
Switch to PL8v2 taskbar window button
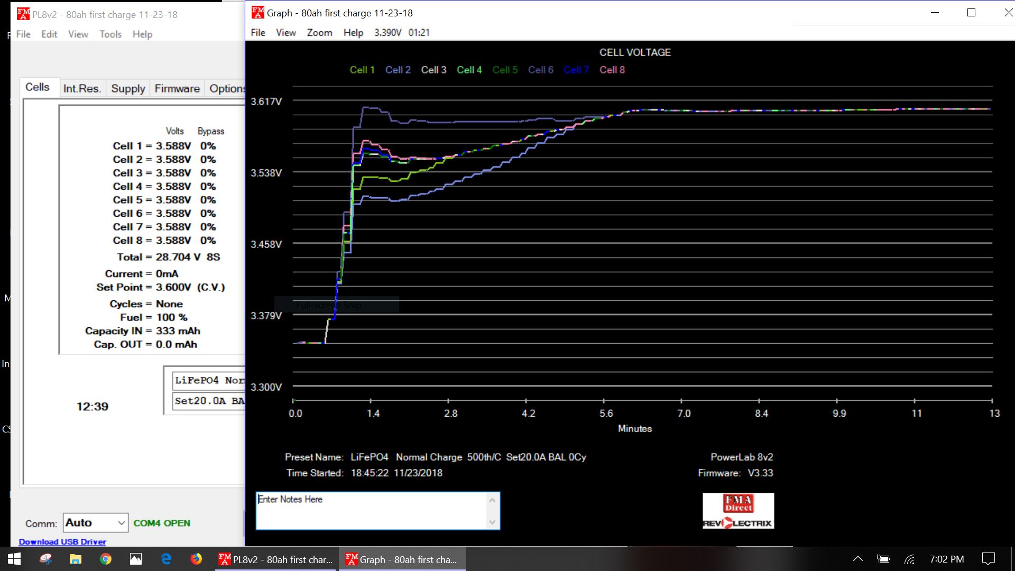click(x=276, y=559)
